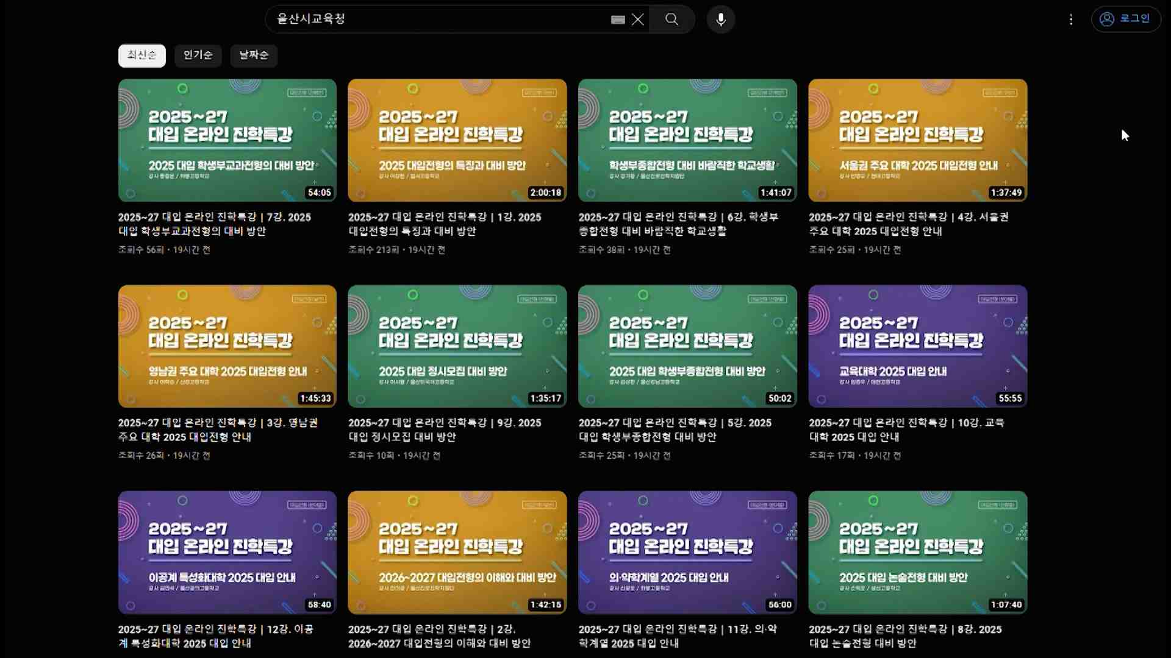This screenshot has height=658, width=1171.
Task: Select the 날짜순 sort chip
Action: coord(254,55)
